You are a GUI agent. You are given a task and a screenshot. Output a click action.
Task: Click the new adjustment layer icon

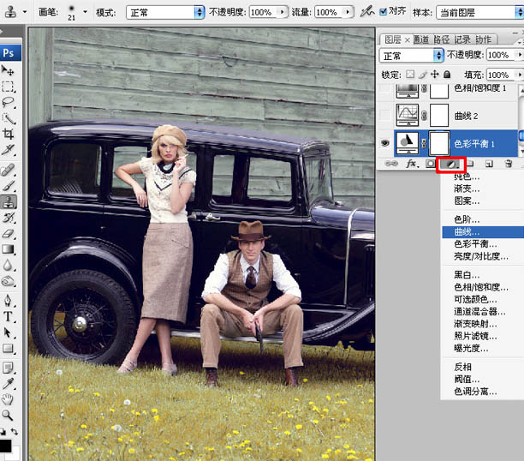(450, 163)
